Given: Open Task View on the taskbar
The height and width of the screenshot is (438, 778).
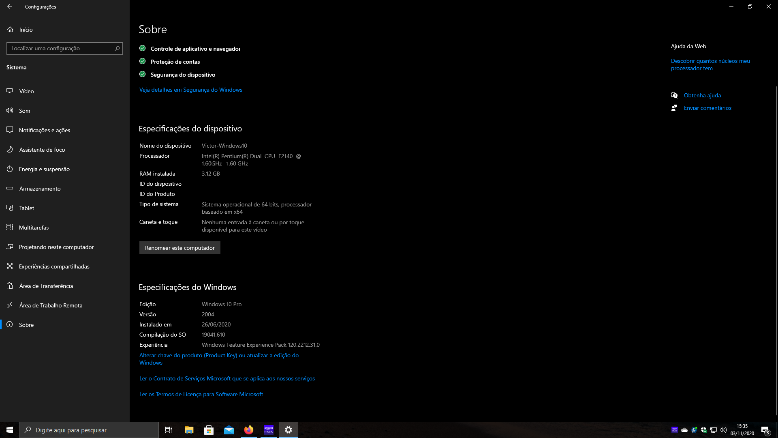Looking at the screenshot, I should click(x=169, y=430).
